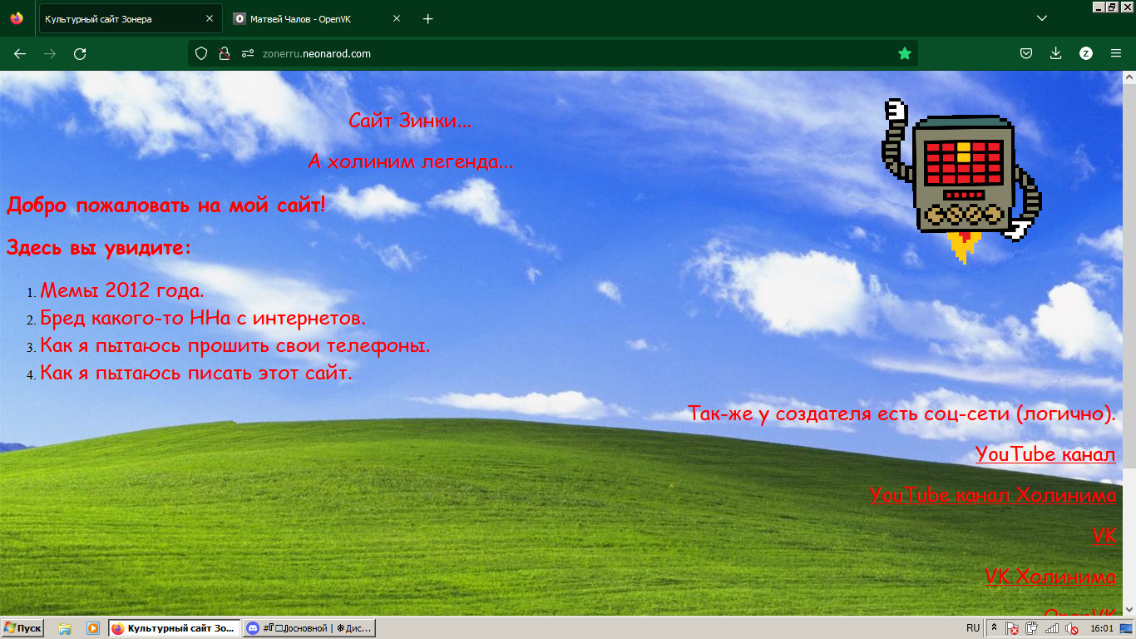The height and width of the screenshot is (639, 1136).
Task: Open the Action Center flag icon
Action: coord(1012,629)
